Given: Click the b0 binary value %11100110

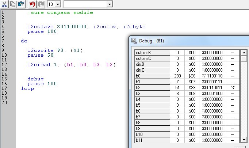Looking at the screenshot, I should 212,76.
